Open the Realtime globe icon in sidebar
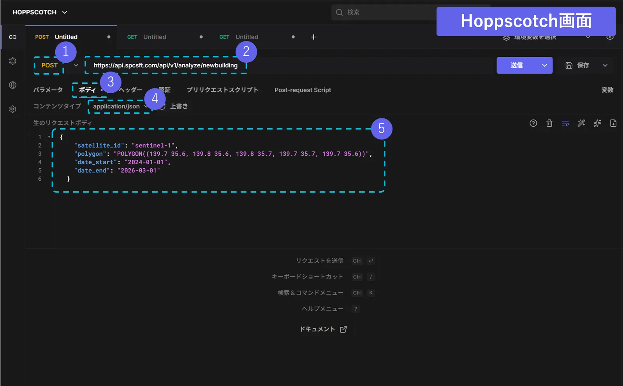The height and width of the screenshot is (386, 623). [x=13, y=85]
